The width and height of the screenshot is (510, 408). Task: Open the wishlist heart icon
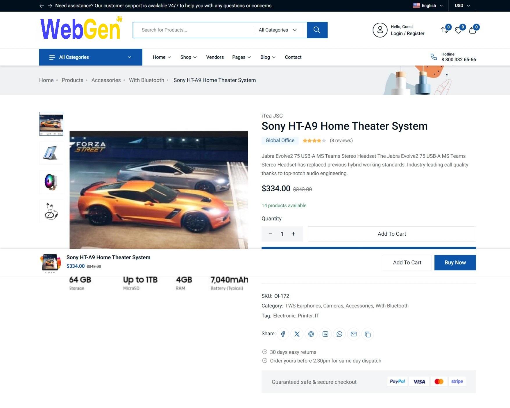[458, 30]
